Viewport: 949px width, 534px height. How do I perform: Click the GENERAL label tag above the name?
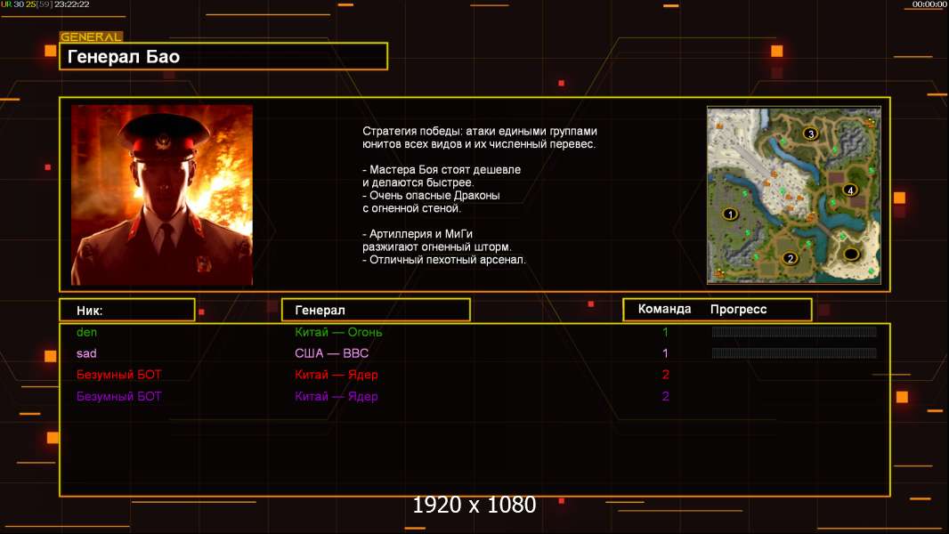pyautogui.click(x=91, y=37)
